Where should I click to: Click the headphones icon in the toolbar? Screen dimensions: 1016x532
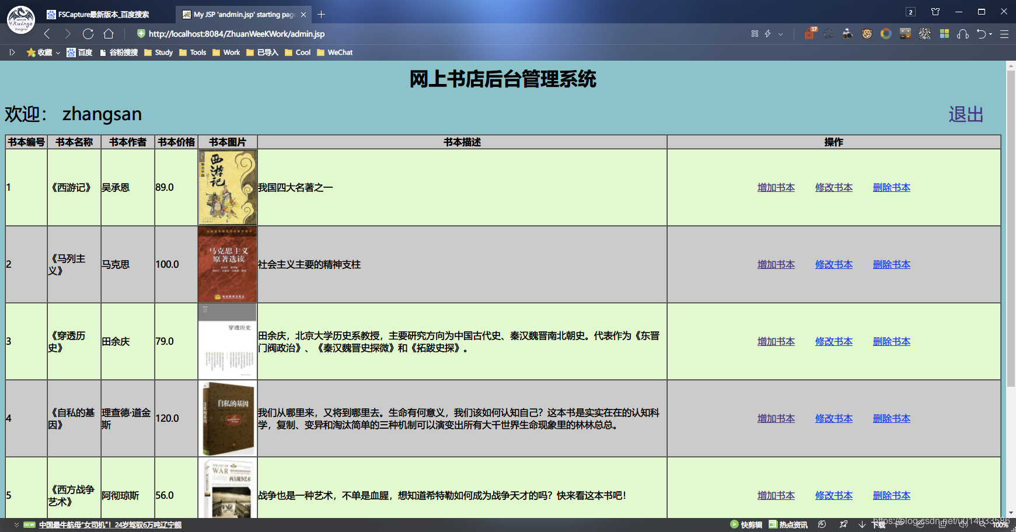pos(963,34)
